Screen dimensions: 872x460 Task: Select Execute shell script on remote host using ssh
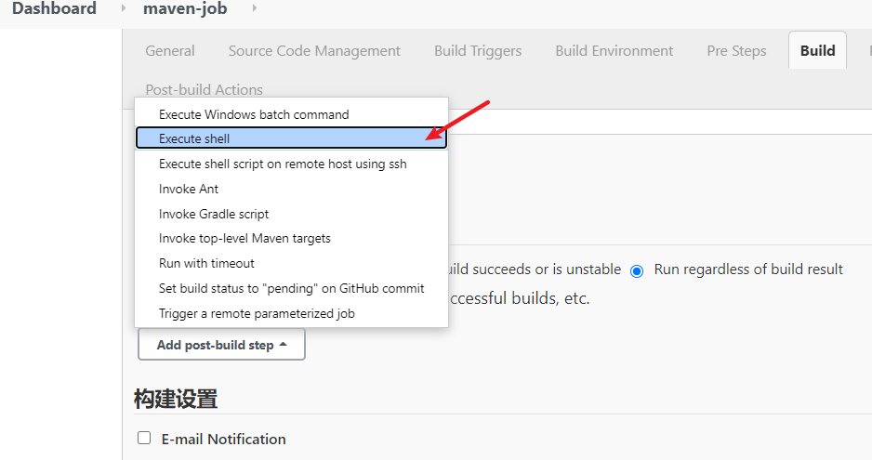[291, 164]
